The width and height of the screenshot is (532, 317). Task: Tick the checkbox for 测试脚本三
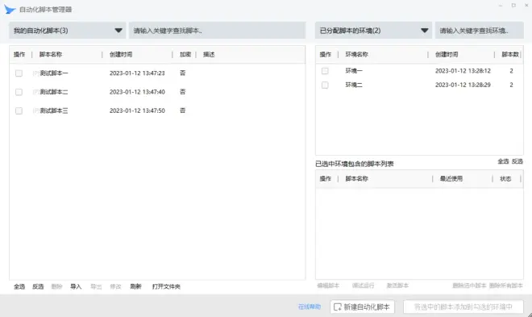tap(19, 111)
